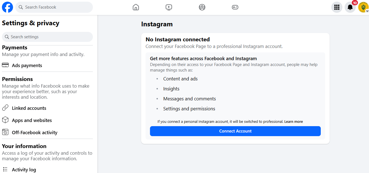Image resolution: width=369 pixels, height=173 pixels.
Task: Open the Facebook logo home link
Action: tap(7, 7)
